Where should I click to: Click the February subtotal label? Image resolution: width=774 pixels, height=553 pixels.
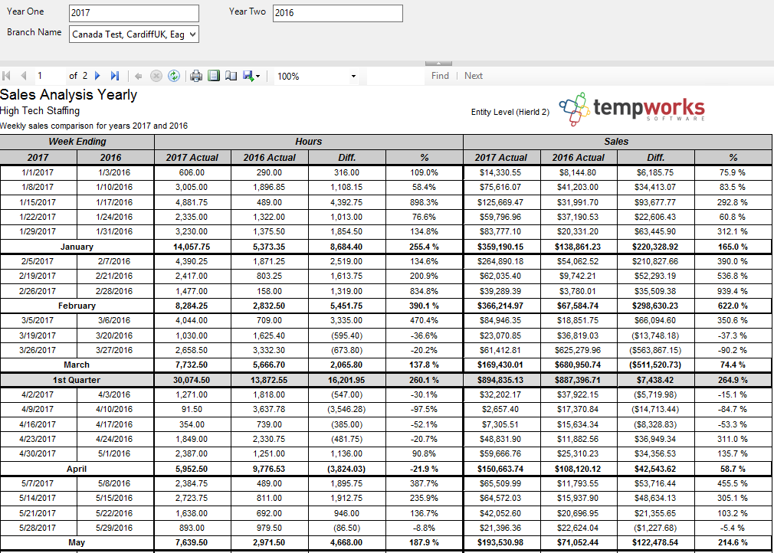(77, 306)
